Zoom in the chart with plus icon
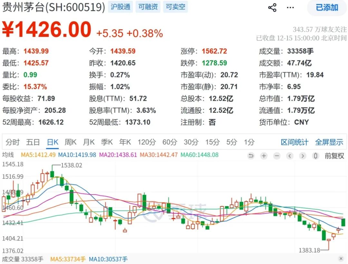 [x=264, y=156]
